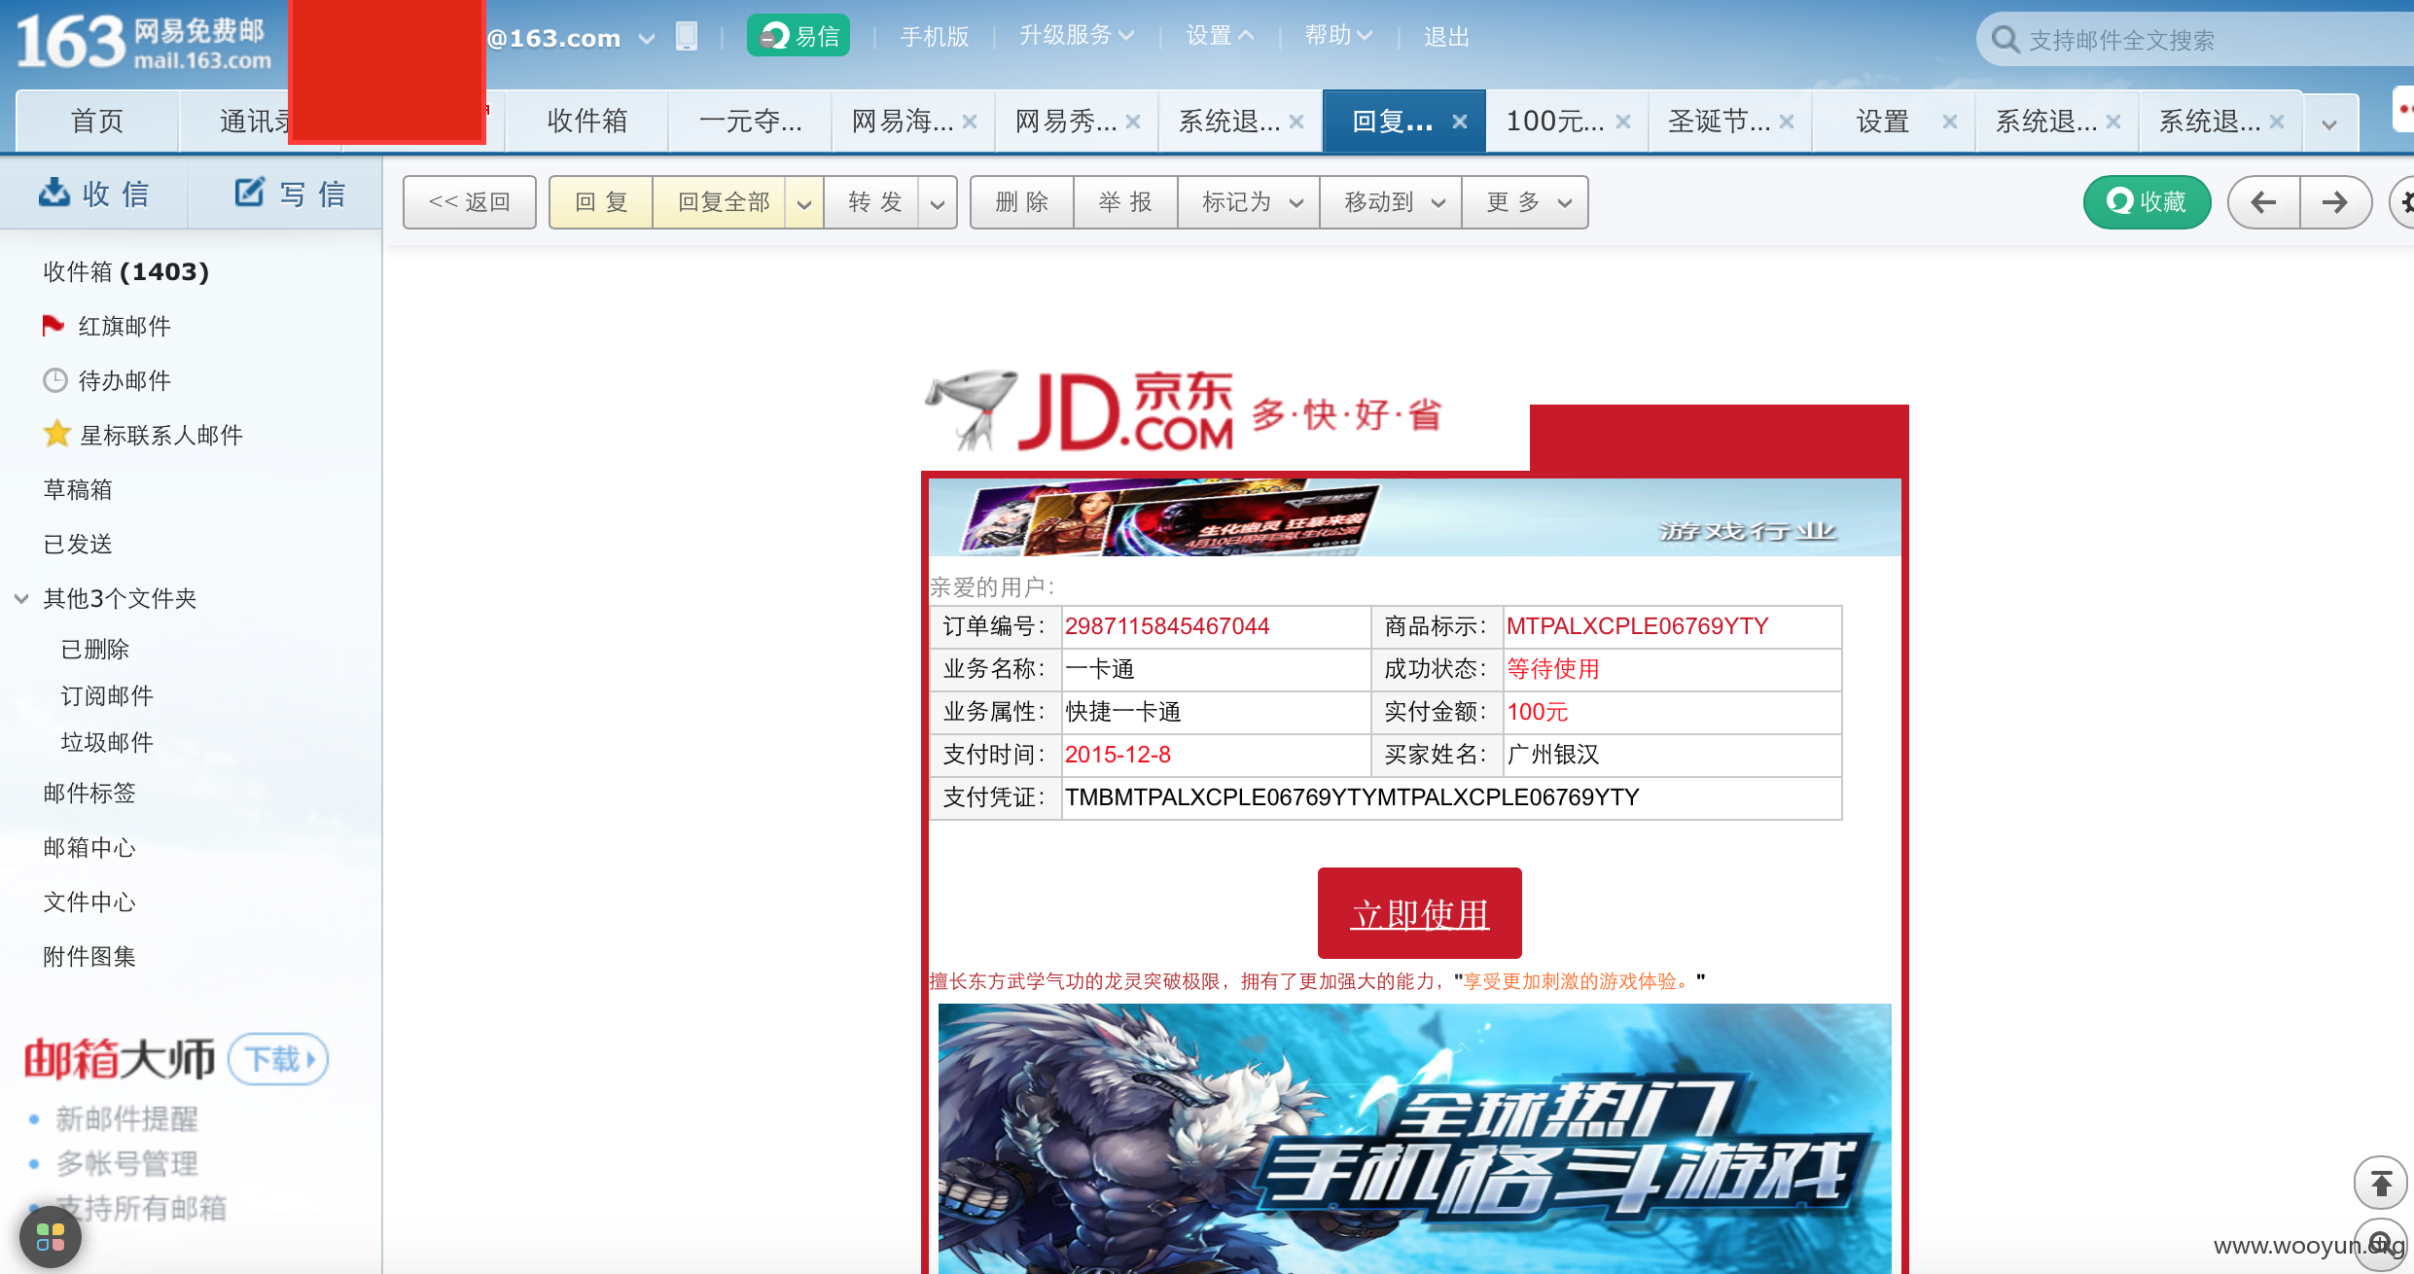The height and width of the screenshot is (1274, 2414).
Task: Expand the 回复全部 dropdown arrow
Action: point(804,203)
